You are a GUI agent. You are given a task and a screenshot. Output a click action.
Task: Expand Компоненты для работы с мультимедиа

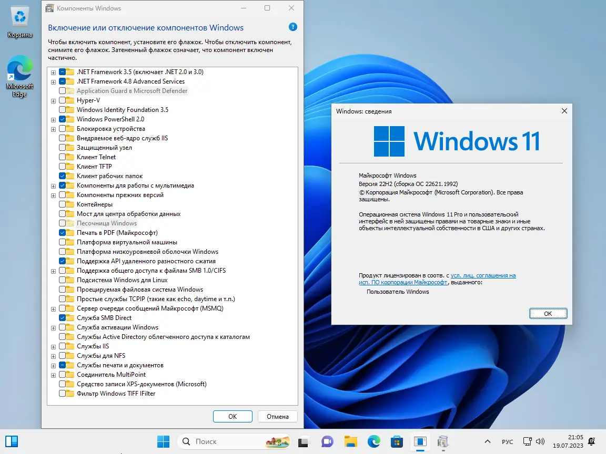pos(53,185)
